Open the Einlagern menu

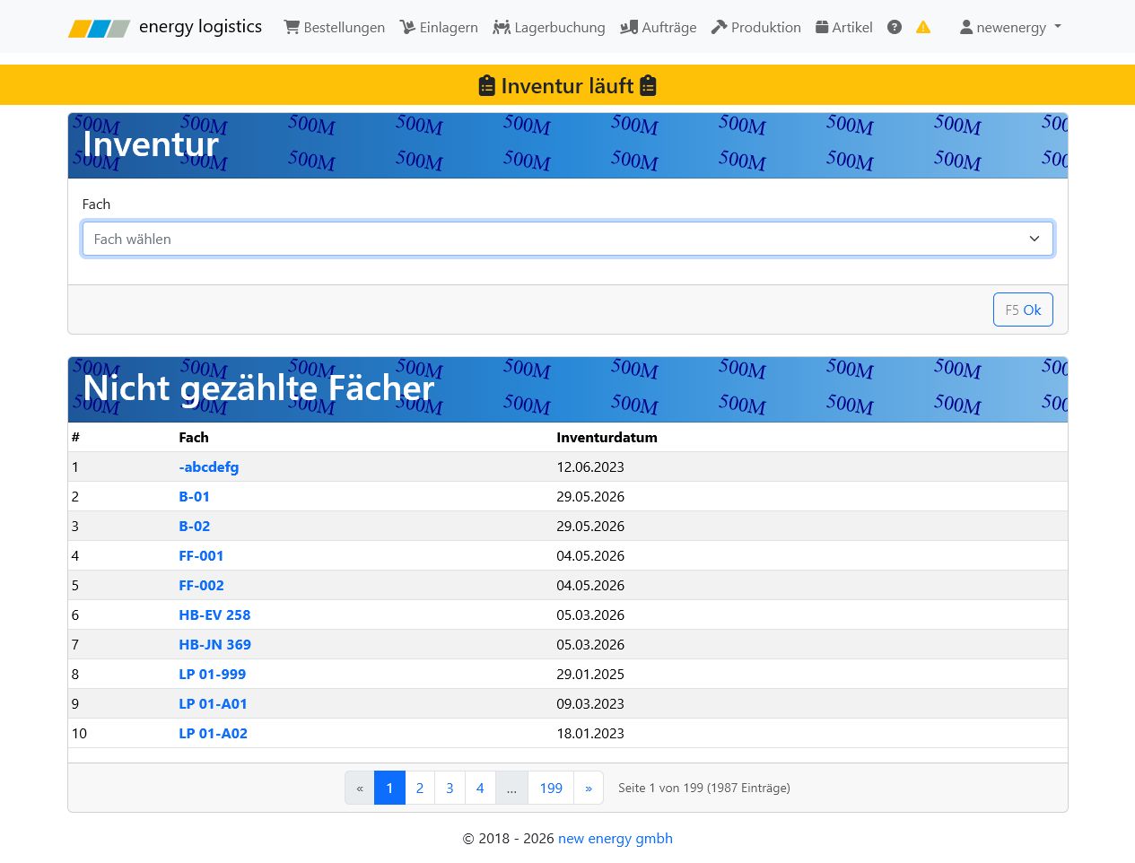439,27
